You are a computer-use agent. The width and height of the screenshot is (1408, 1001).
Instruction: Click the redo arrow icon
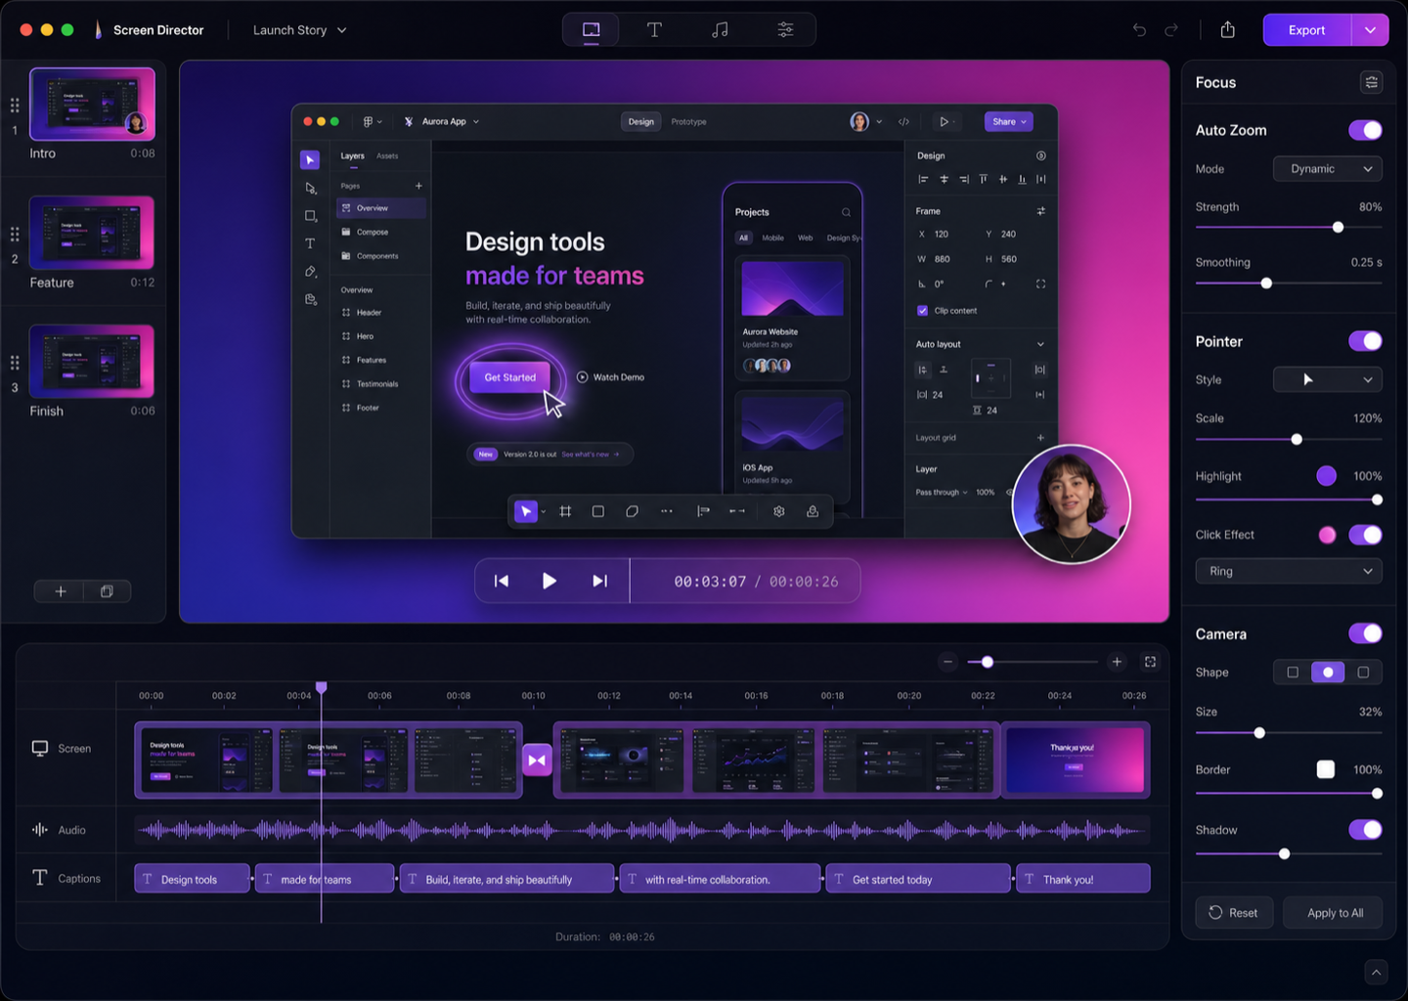[1171, 30]
